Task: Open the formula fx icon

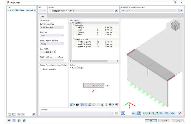Action: click(24, 120)
